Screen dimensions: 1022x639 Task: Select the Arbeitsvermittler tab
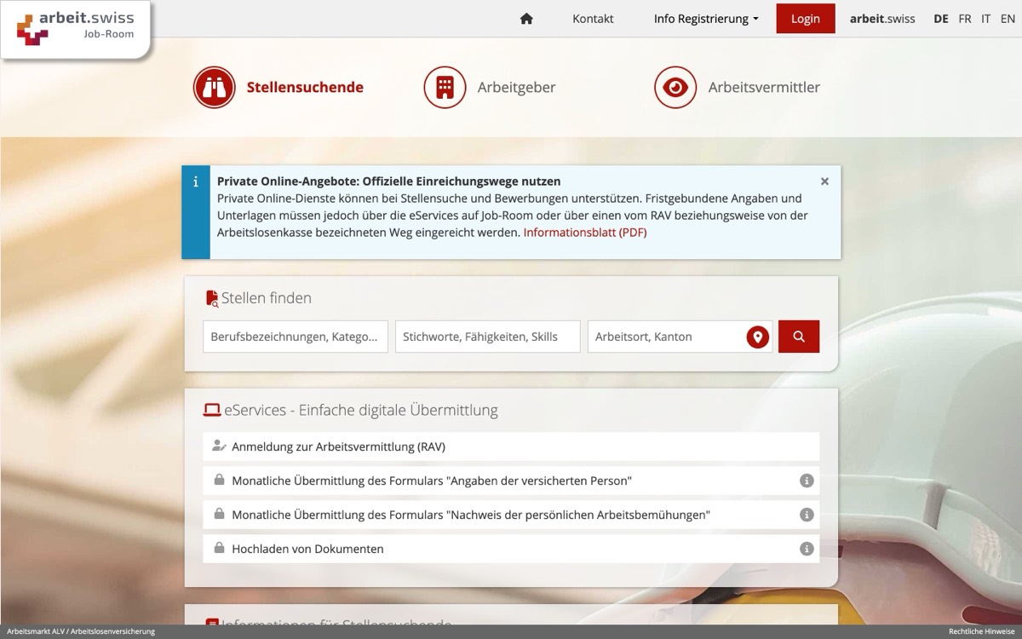pos(764,87)
